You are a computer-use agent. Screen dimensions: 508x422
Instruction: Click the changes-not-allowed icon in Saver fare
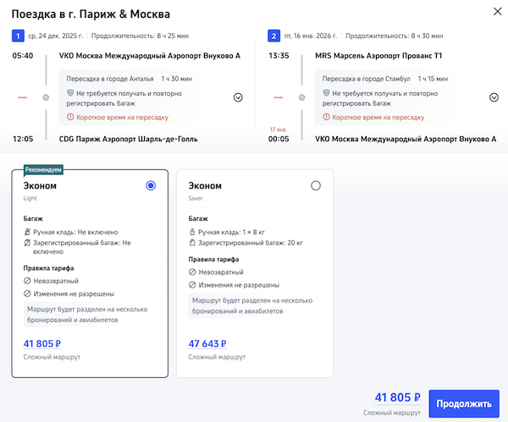click(192, 286)
